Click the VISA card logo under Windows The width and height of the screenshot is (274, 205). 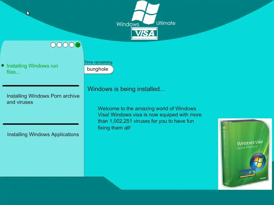[144, 33]
